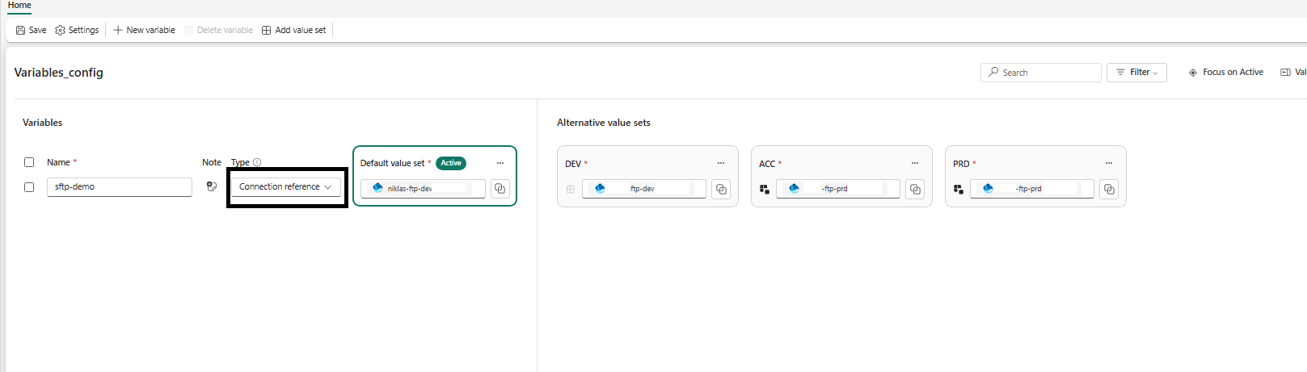Open the note icon for sftp-demo
The height and width of the screenshot is (372, 1307).
[212, 186]
